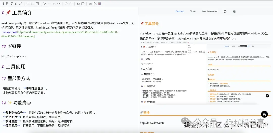Click http://md.ydtpt.com in the editor
The image size is (273, 133).
pos(14,56)
